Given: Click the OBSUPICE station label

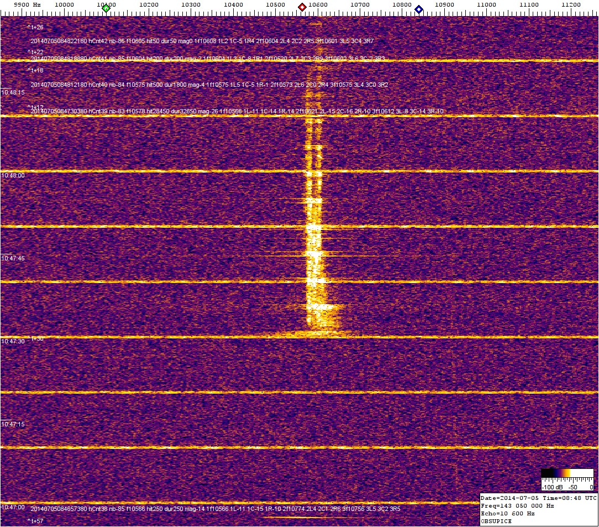Looking at the screenshot, I should coord(496,521).
